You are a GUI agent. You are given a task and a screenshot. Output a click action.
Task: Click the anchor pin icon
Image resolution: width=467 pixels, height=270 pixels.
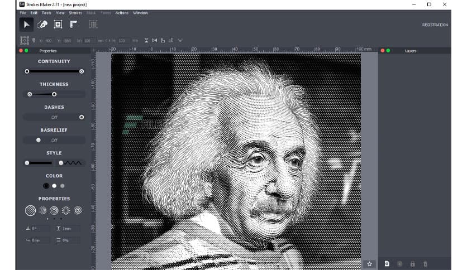(34, 40)
